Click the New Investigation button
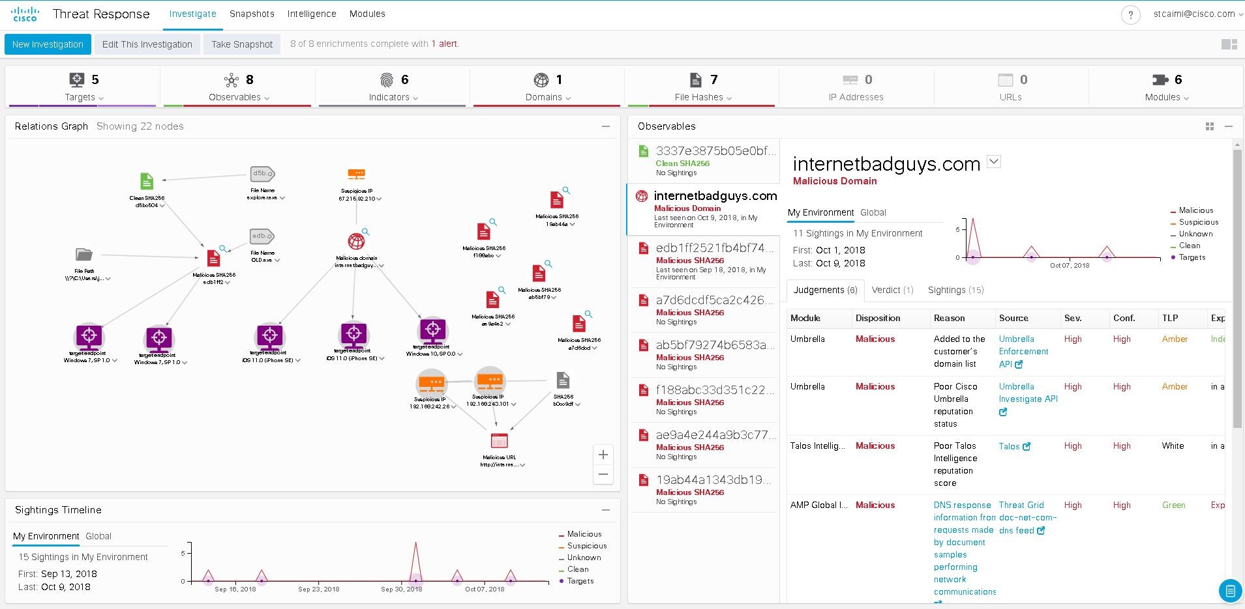Screen dimensions: 1245x609 pyautogui.click(x=48, y=44)
